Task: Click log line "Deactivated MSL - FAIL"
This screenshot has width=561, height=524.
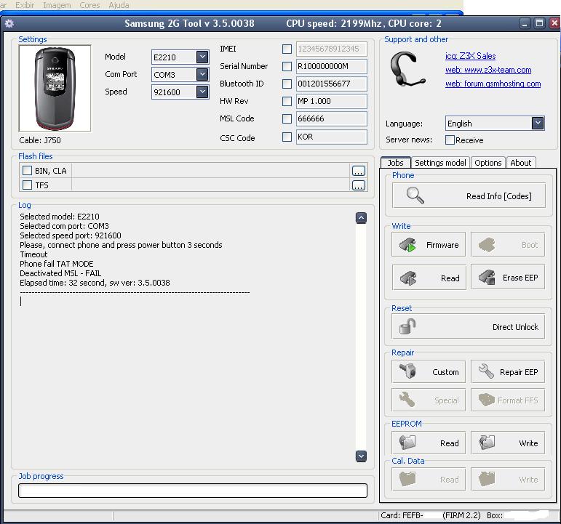Action: [x=60, y=273]
